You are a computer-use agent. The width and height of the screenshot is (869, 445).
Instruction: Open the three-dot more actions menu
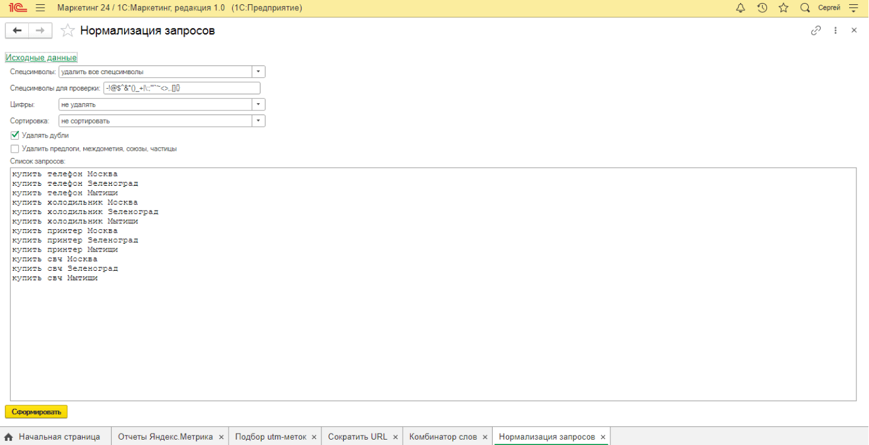[836, 30]
